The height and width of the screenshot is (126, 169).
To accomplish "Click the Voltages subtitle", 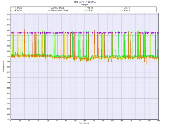I will tap(84, 5).
